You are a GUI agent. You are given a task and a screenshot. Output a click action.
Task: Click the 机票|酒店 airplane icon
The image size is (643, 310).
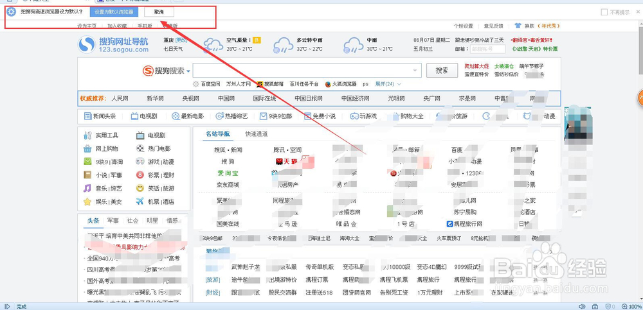click(x=140, y=202)
